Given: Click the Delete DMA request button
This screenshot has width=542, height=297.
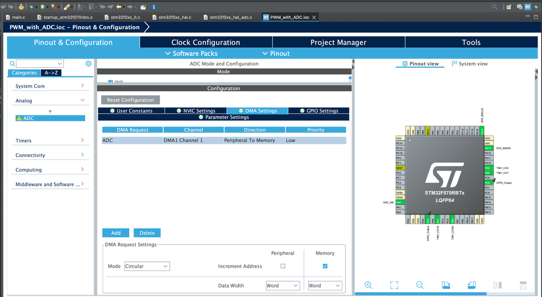Looking at the screenshot, I should pos(147,233).
